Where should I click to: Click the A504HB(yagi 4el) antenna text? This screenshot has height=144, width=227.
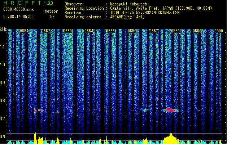127,17
